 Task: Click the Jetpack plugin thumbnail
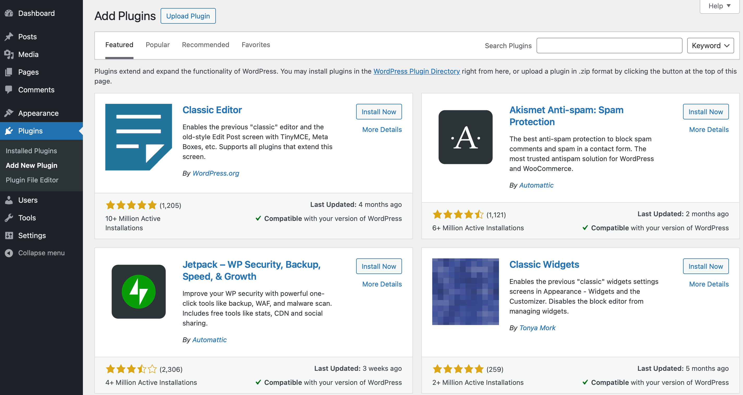pos(138,291)
